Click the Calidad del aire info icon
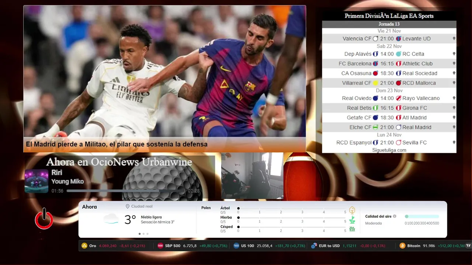Image resolution: width=472 pixels, height=265 pixels. [x=395, y=216]
